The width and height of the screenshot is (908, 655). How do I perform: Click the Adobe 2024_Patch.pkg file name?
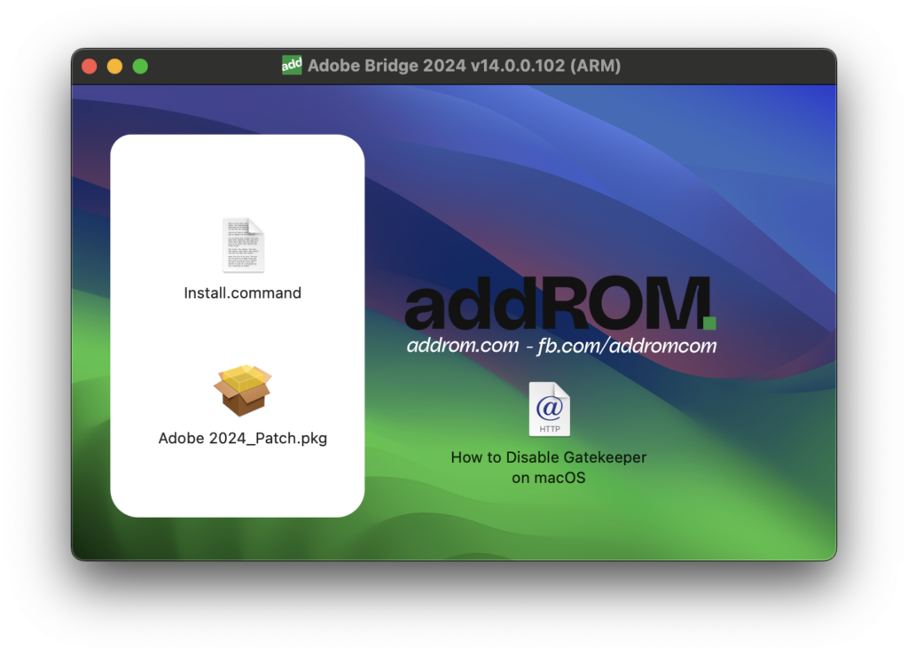(x=243, y=438)
